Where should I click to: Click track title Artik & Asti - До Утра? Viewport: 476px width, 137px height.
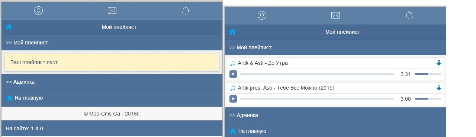click(263, 63)
